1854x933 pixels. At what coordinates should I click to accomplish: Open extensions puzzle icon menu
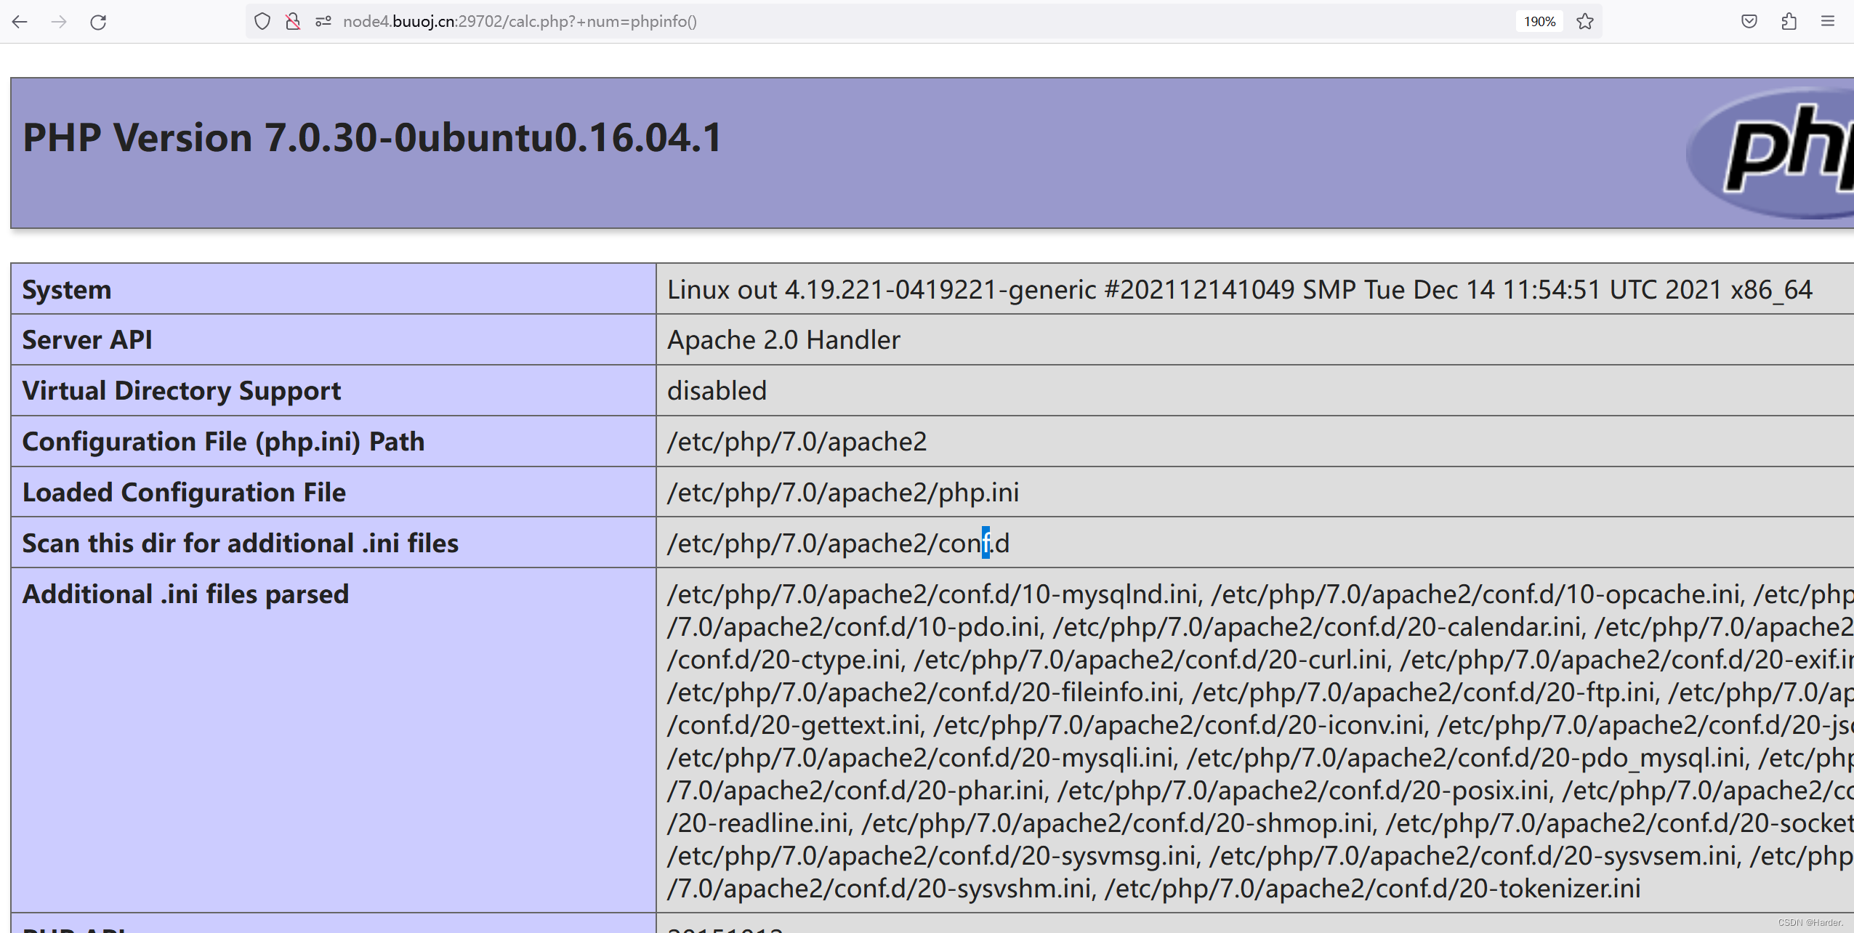pyautogui.click(x=1789, y=22)
